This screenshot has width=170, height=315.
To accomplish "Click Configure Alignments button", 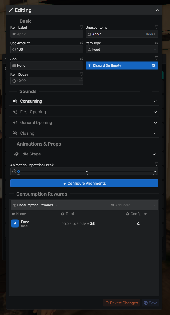I will coord(84,183).
